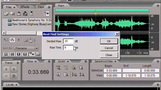Click the empty Selection End field
Screen dimensions: 161x90
click(131, 70)
